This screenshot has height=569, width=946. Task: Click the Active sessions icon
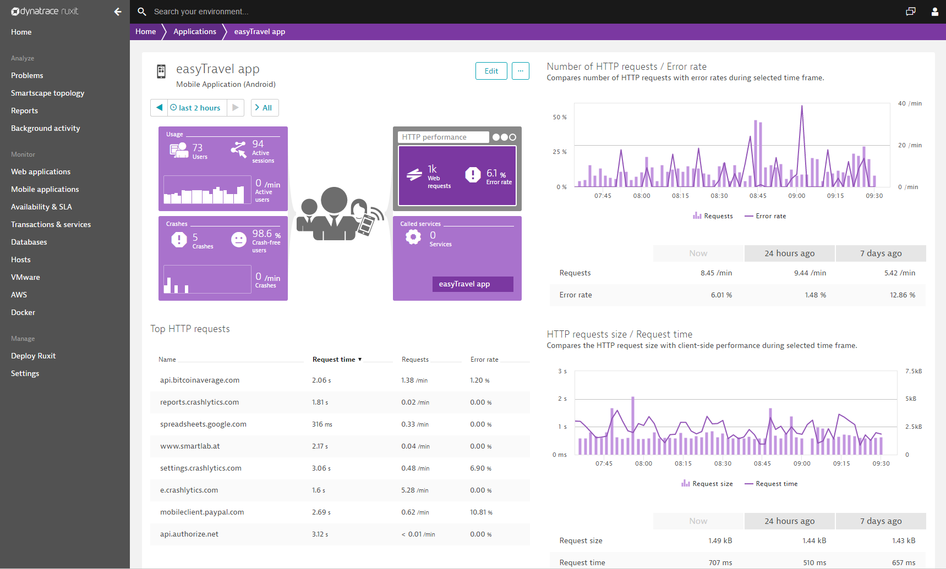click(x=239, y=150)
